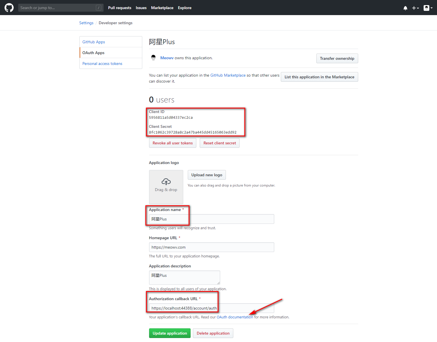Click List this application in the Marketplace
437x342 pixels.
(x=319, y=77)
